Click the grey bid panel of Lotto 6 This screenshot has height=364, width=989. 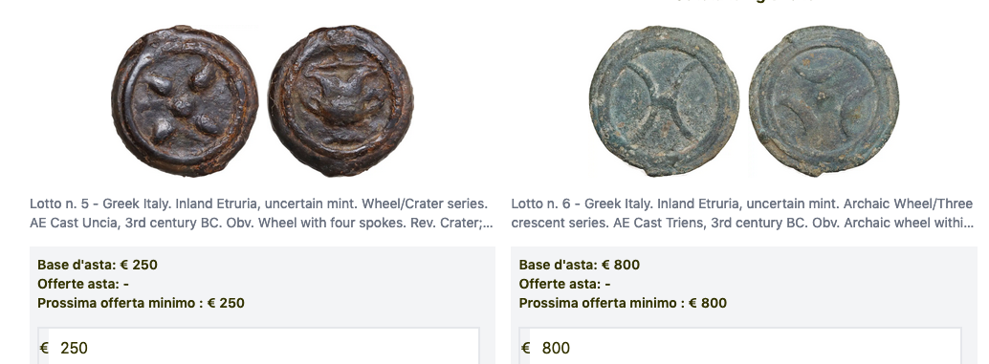click(x=744, y=306)
